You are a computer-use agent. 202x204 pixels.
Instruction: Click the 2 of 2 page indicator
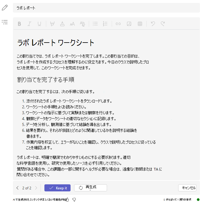[x=27, y=188]
